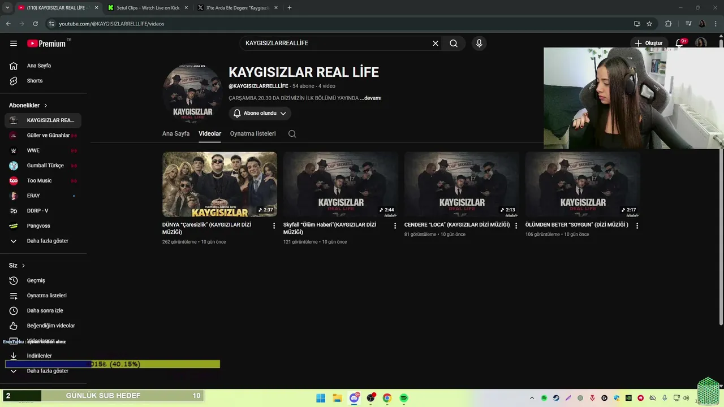Play Skyfall Ölüm Haberi video thumbnail

pyautogui.click(x=341, y=184)
